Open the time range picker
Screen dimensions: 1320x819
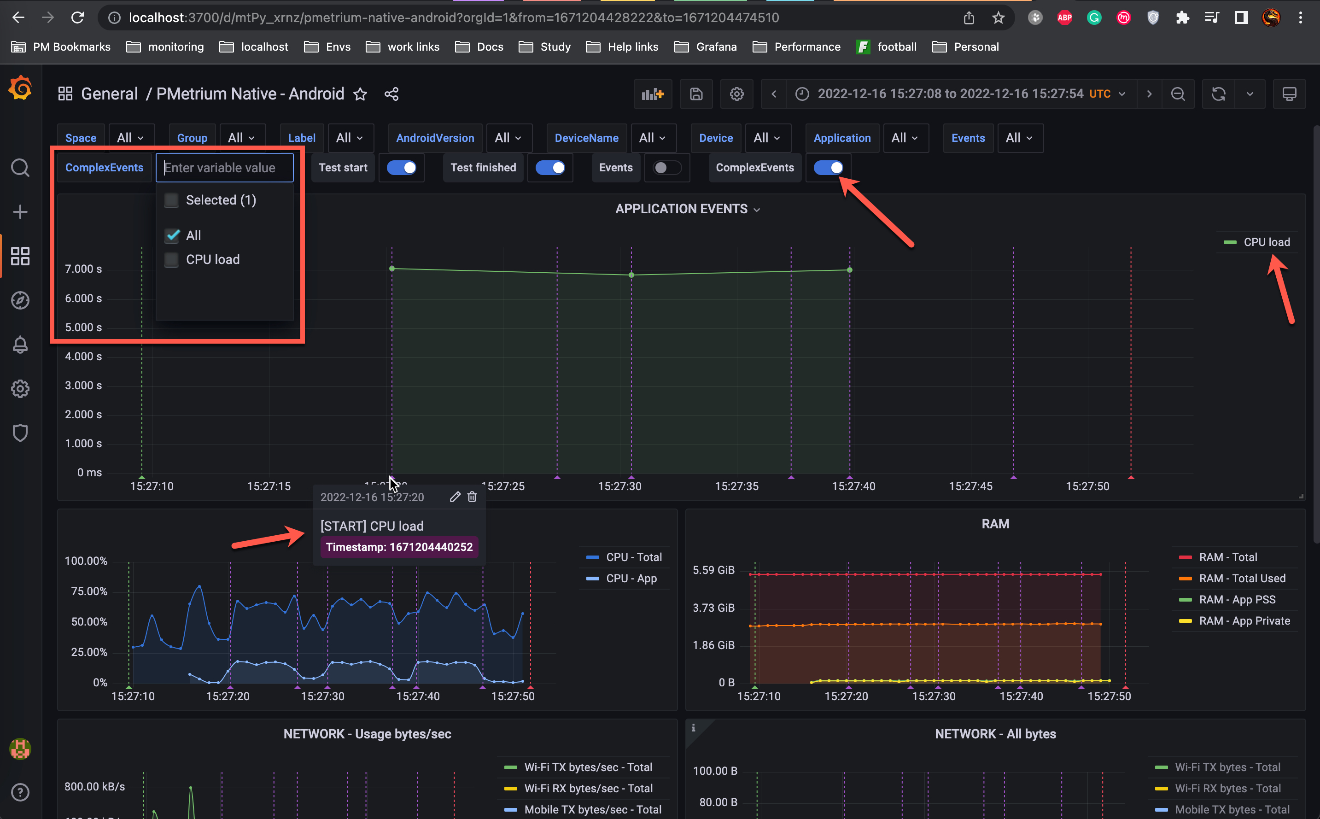pyautogui.click(x=961, y=94)
